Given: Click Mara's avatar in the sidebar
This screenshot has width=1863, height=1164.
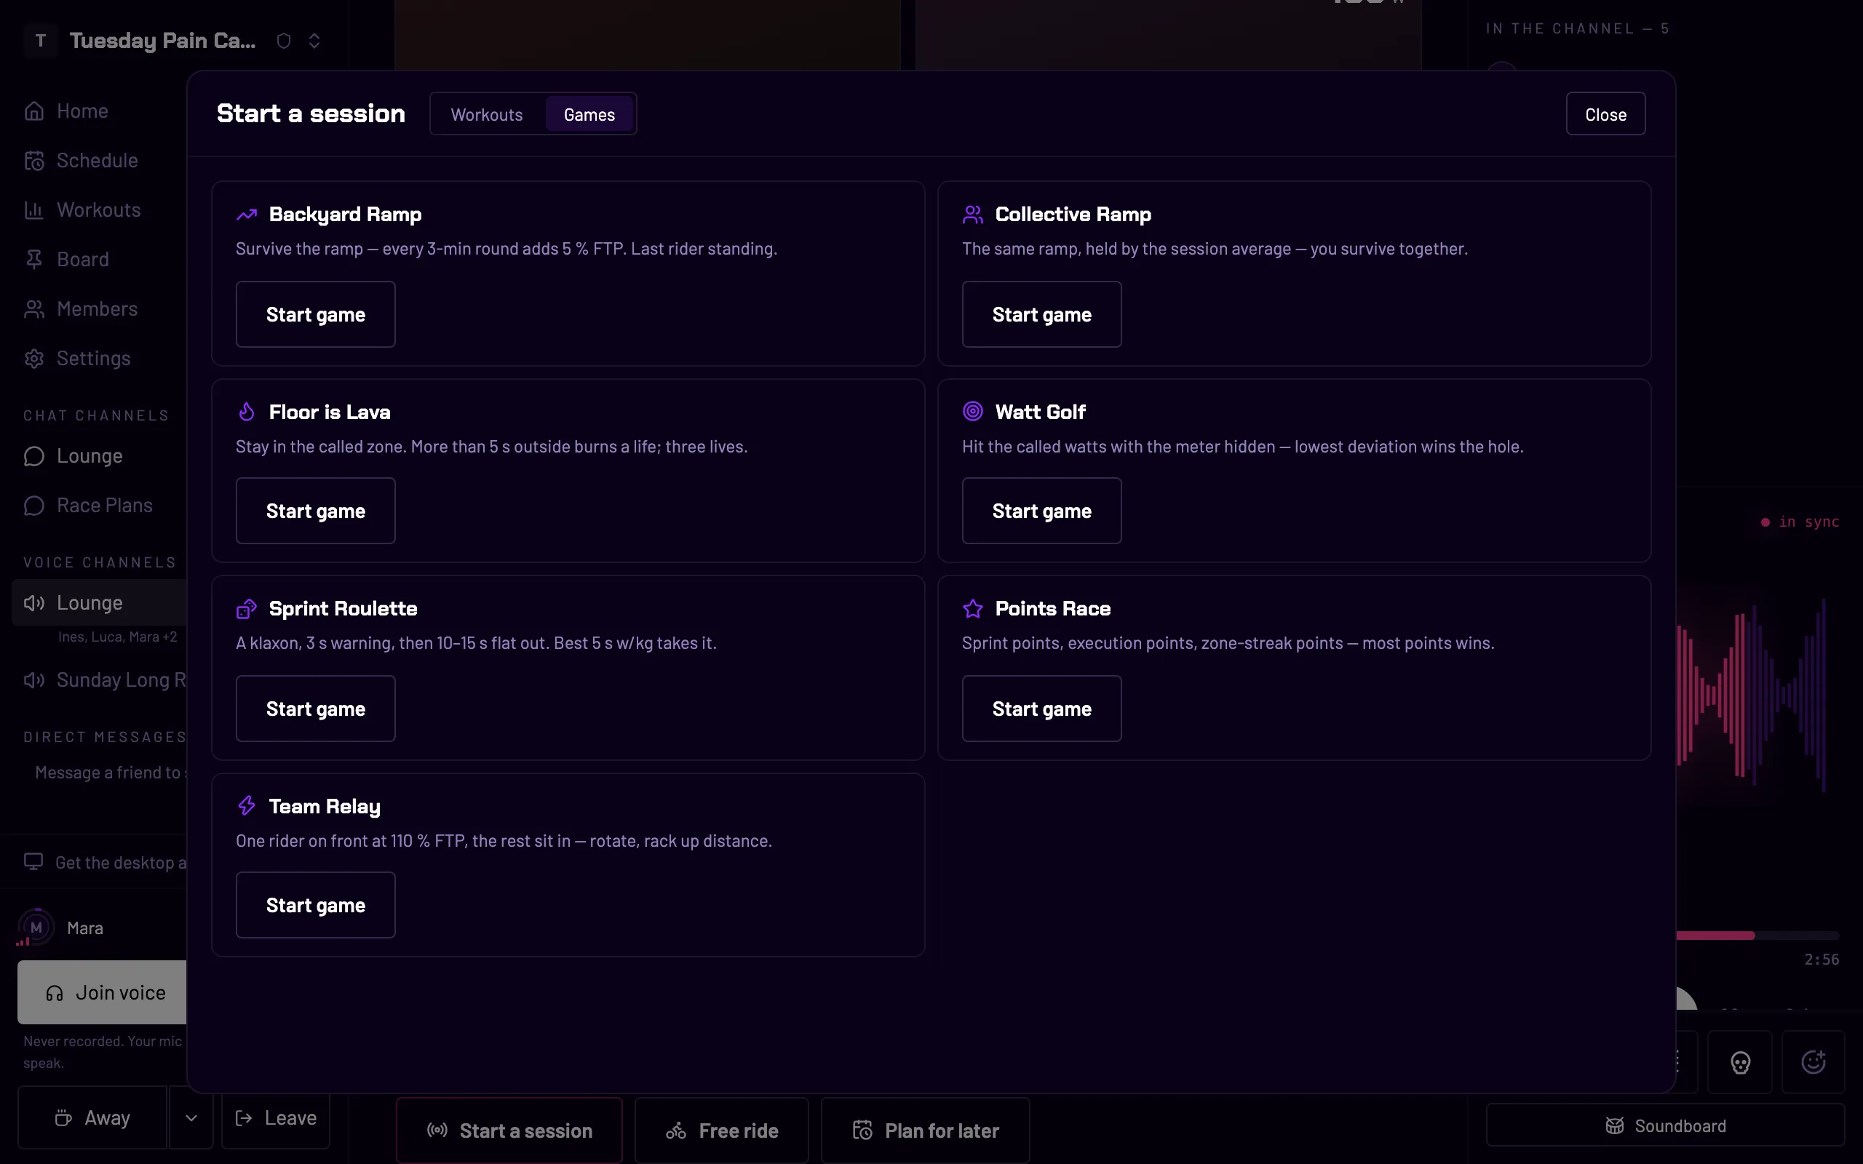Looking at the screenshot, I should [x=36, y=928].
